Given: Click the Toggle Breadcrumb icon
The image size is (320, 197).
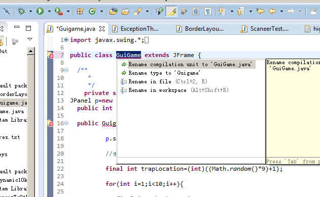Looking at the screenshot, I should [159, 11].
